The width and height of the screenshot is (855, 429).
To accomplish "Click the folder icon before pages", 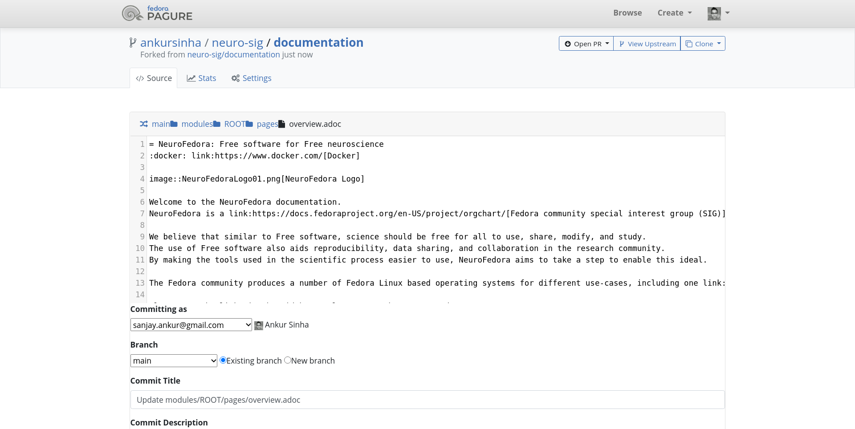I will click(x=249, y=124).
